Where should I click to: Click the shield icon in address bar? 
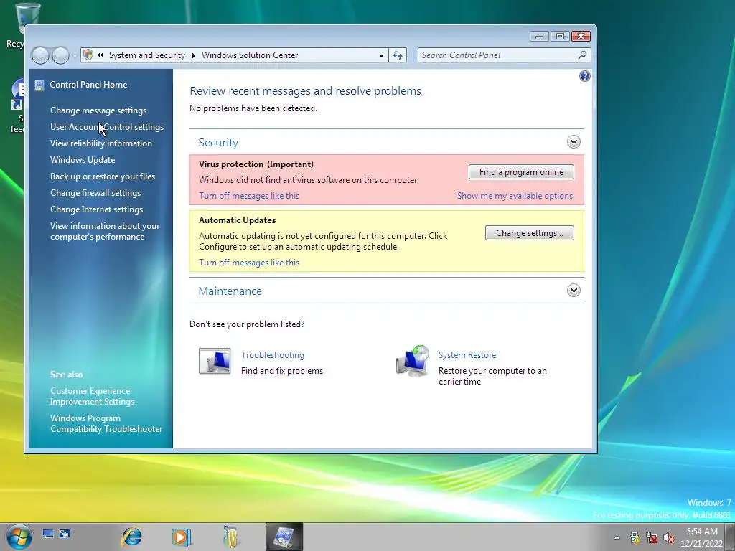pos(88,55)
